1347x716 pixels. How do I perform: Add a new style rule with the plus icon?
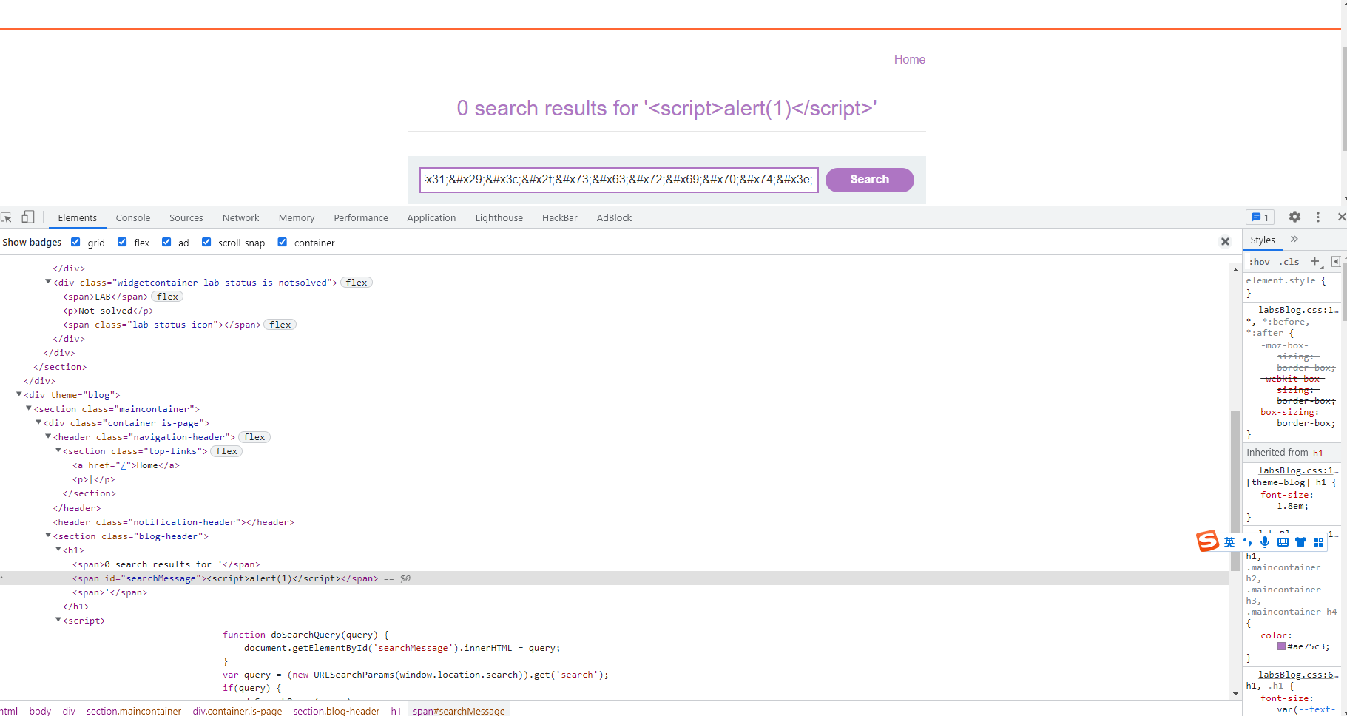[1314, 262]
